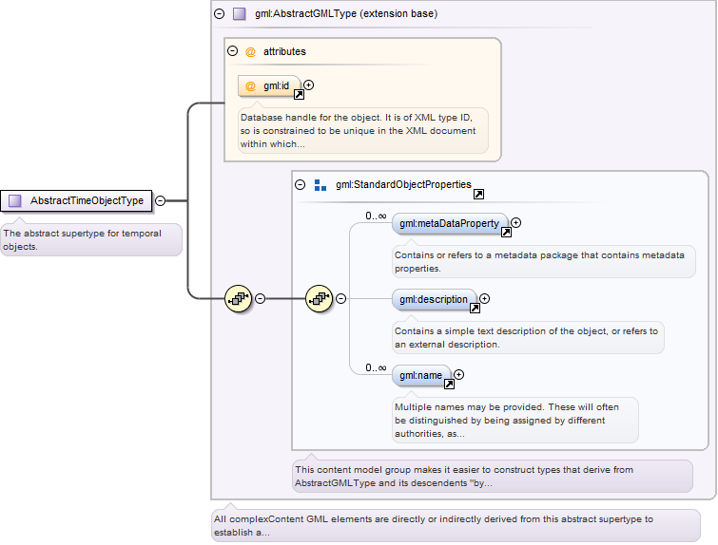Select the gml:description element
Viewport: 718px width, 545px height.
tap(434, 299)
